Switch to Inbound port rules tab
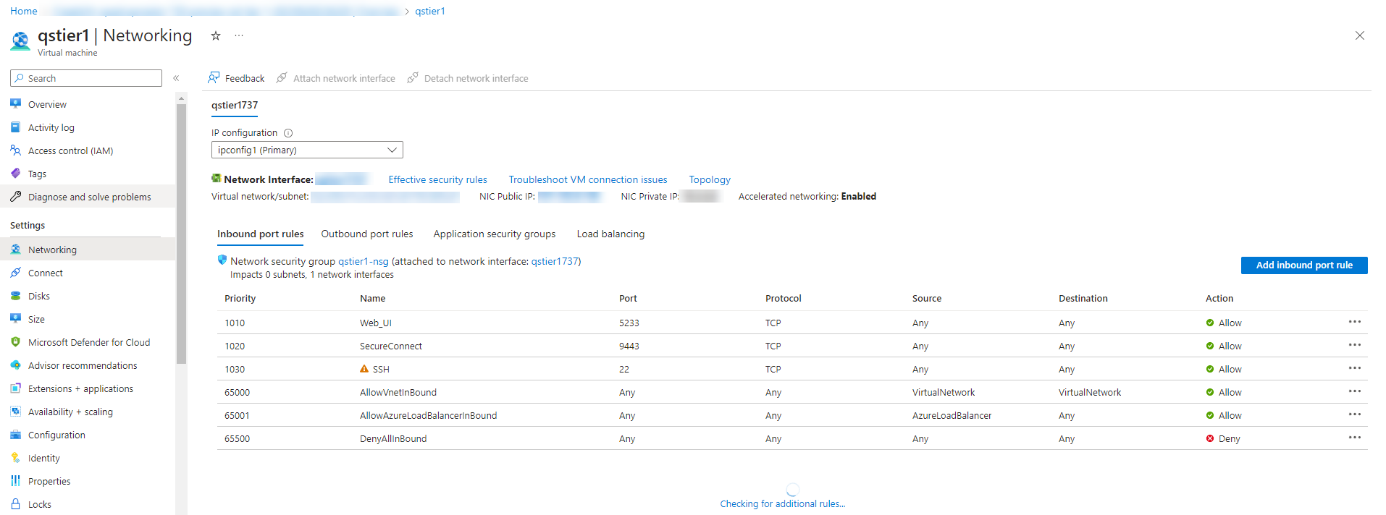Screen dimensions: 1386x515 (261, 234)
